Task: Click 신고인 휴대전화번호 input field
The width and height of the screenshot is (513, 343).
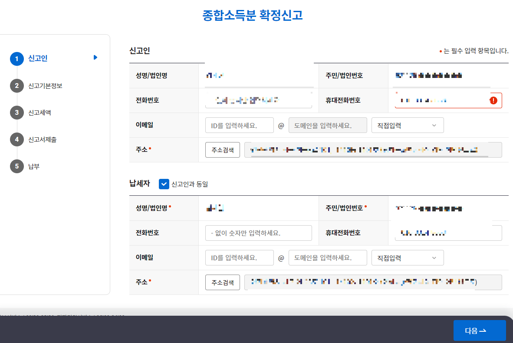Action: coord(448,100)
